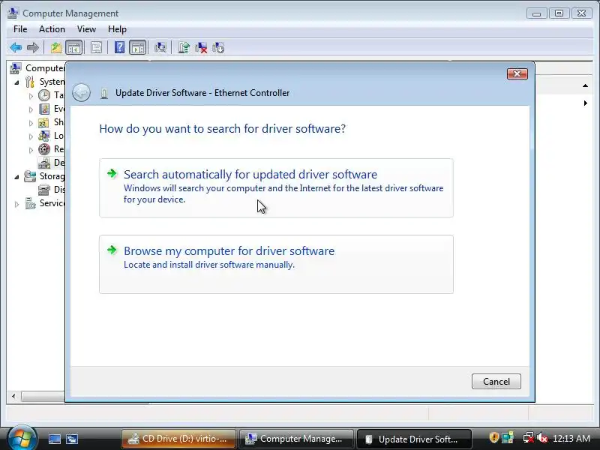This screenshot has width=600, height=450.
Task: Click the tree pane's scroll-left arrow
Action: coord(13,397)
